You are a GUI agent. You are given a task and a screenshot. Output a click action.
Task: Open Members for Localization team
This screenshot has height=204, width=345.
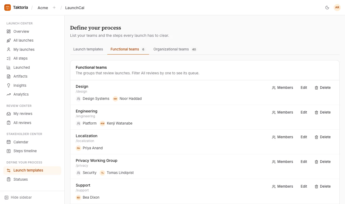pyautogui.click(x=282, y=137)
